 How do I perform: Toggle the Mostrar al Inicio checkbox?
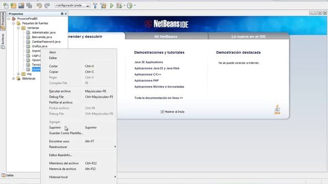tap(162, 112)
